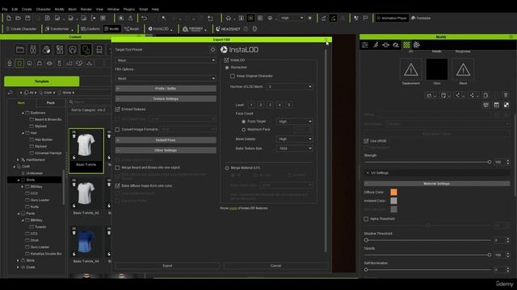The image size is (517, 290).
Task: Open the Transformer tool
Action: pos(59,29)
